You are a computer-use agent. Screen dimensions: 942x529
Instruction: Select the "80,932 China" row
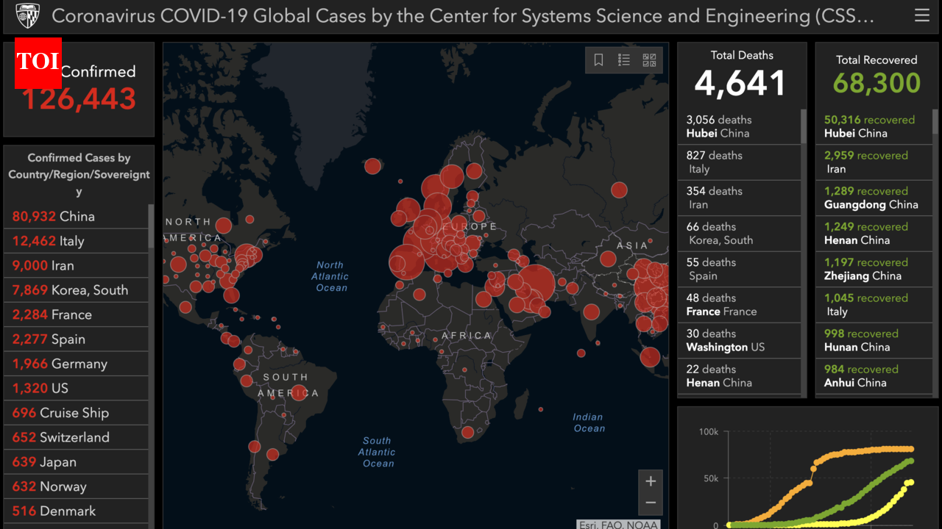pyautogui.click(x=77, y=217)
